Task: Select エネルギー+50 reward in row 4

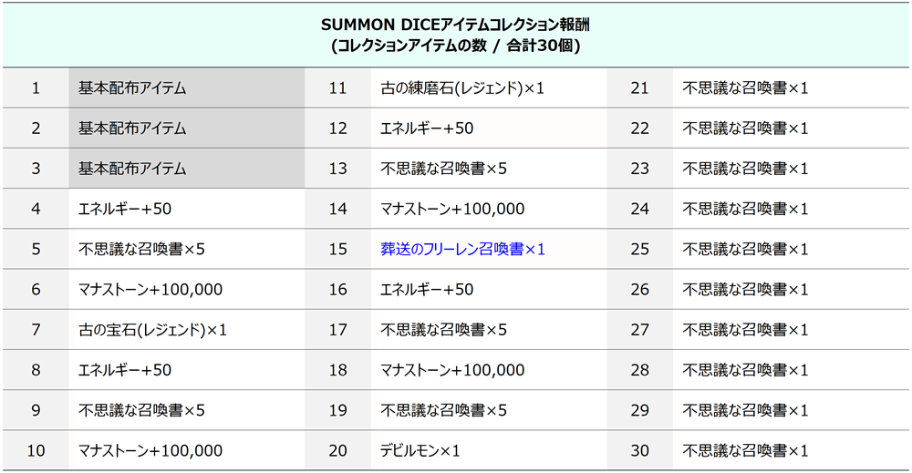Action: tap(125, 209)
